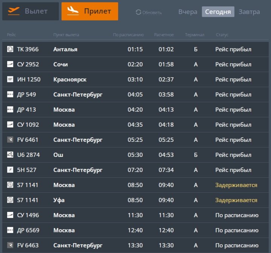Click Задерживается status in the Уфа row
The image size is (271, 253).
tap(236, 200)
